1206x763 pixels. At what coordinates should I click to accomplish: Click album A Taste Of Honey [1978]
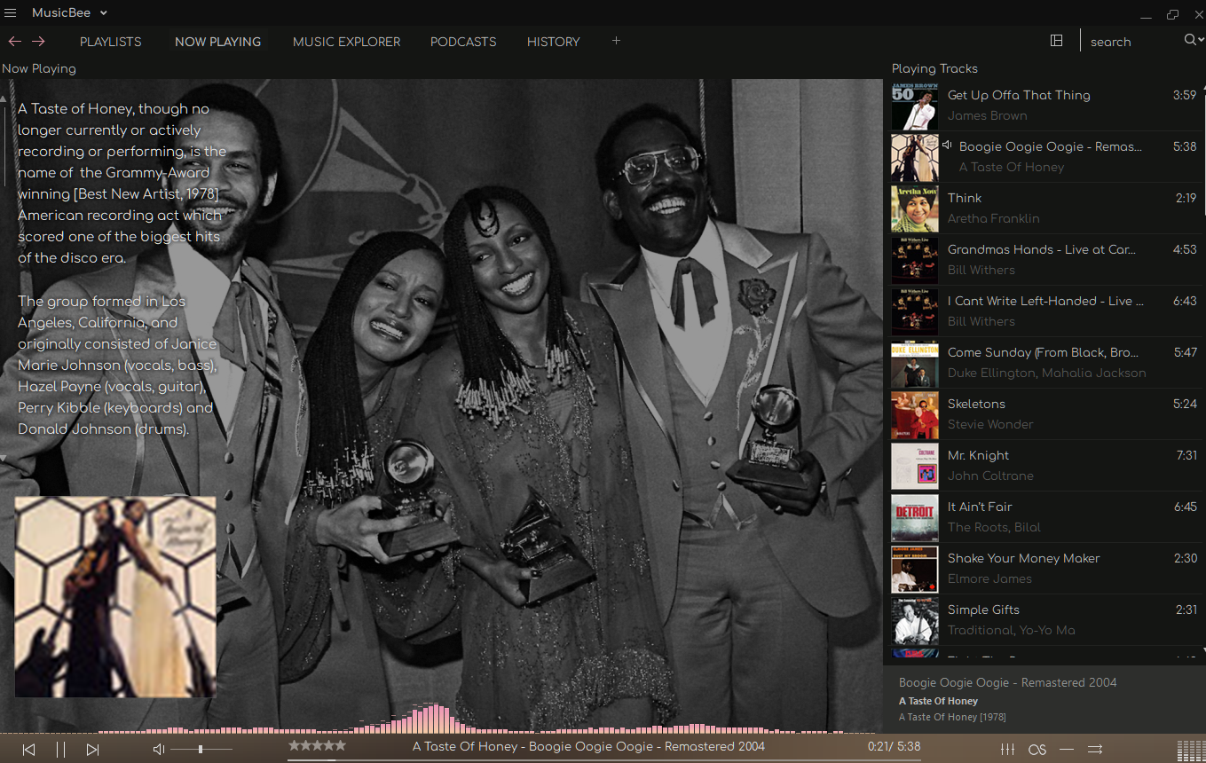952,717
